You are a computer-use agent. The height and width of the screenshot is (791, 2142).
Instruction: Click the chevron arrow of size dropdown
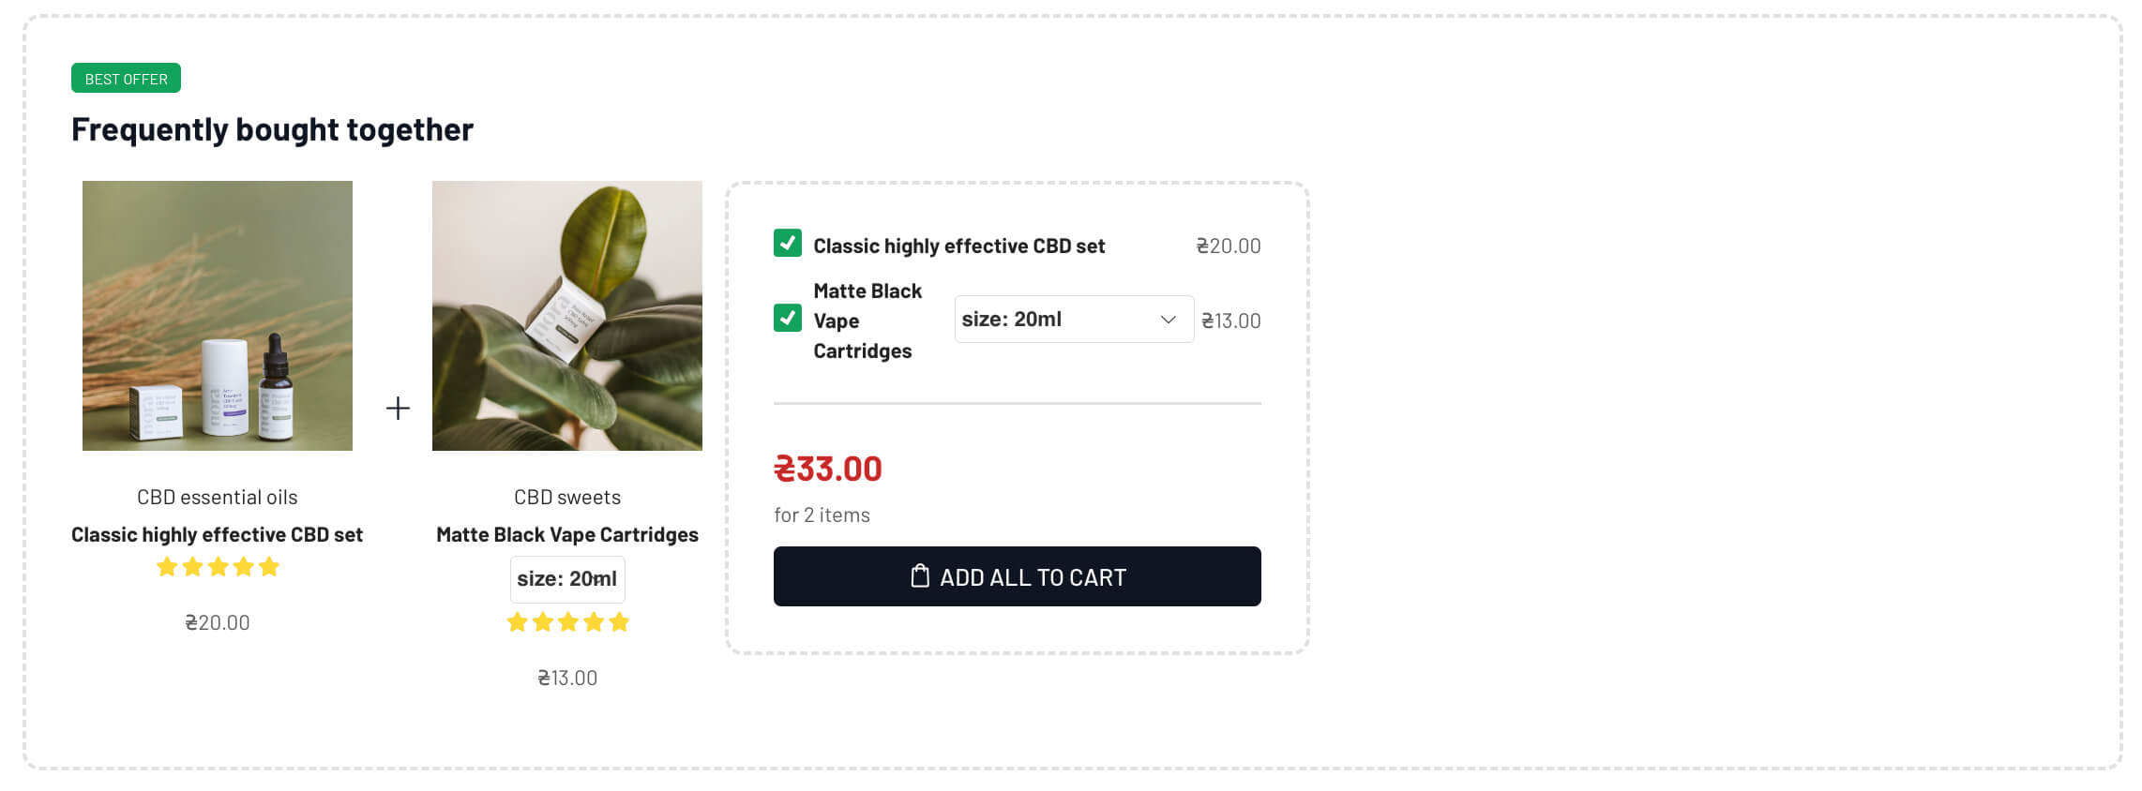[1168, 320]
